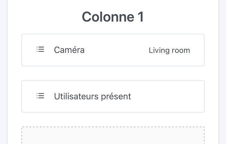Click the top border of the dashed box
The height and width of the screenshot is (144, 226).
point(113,127)
